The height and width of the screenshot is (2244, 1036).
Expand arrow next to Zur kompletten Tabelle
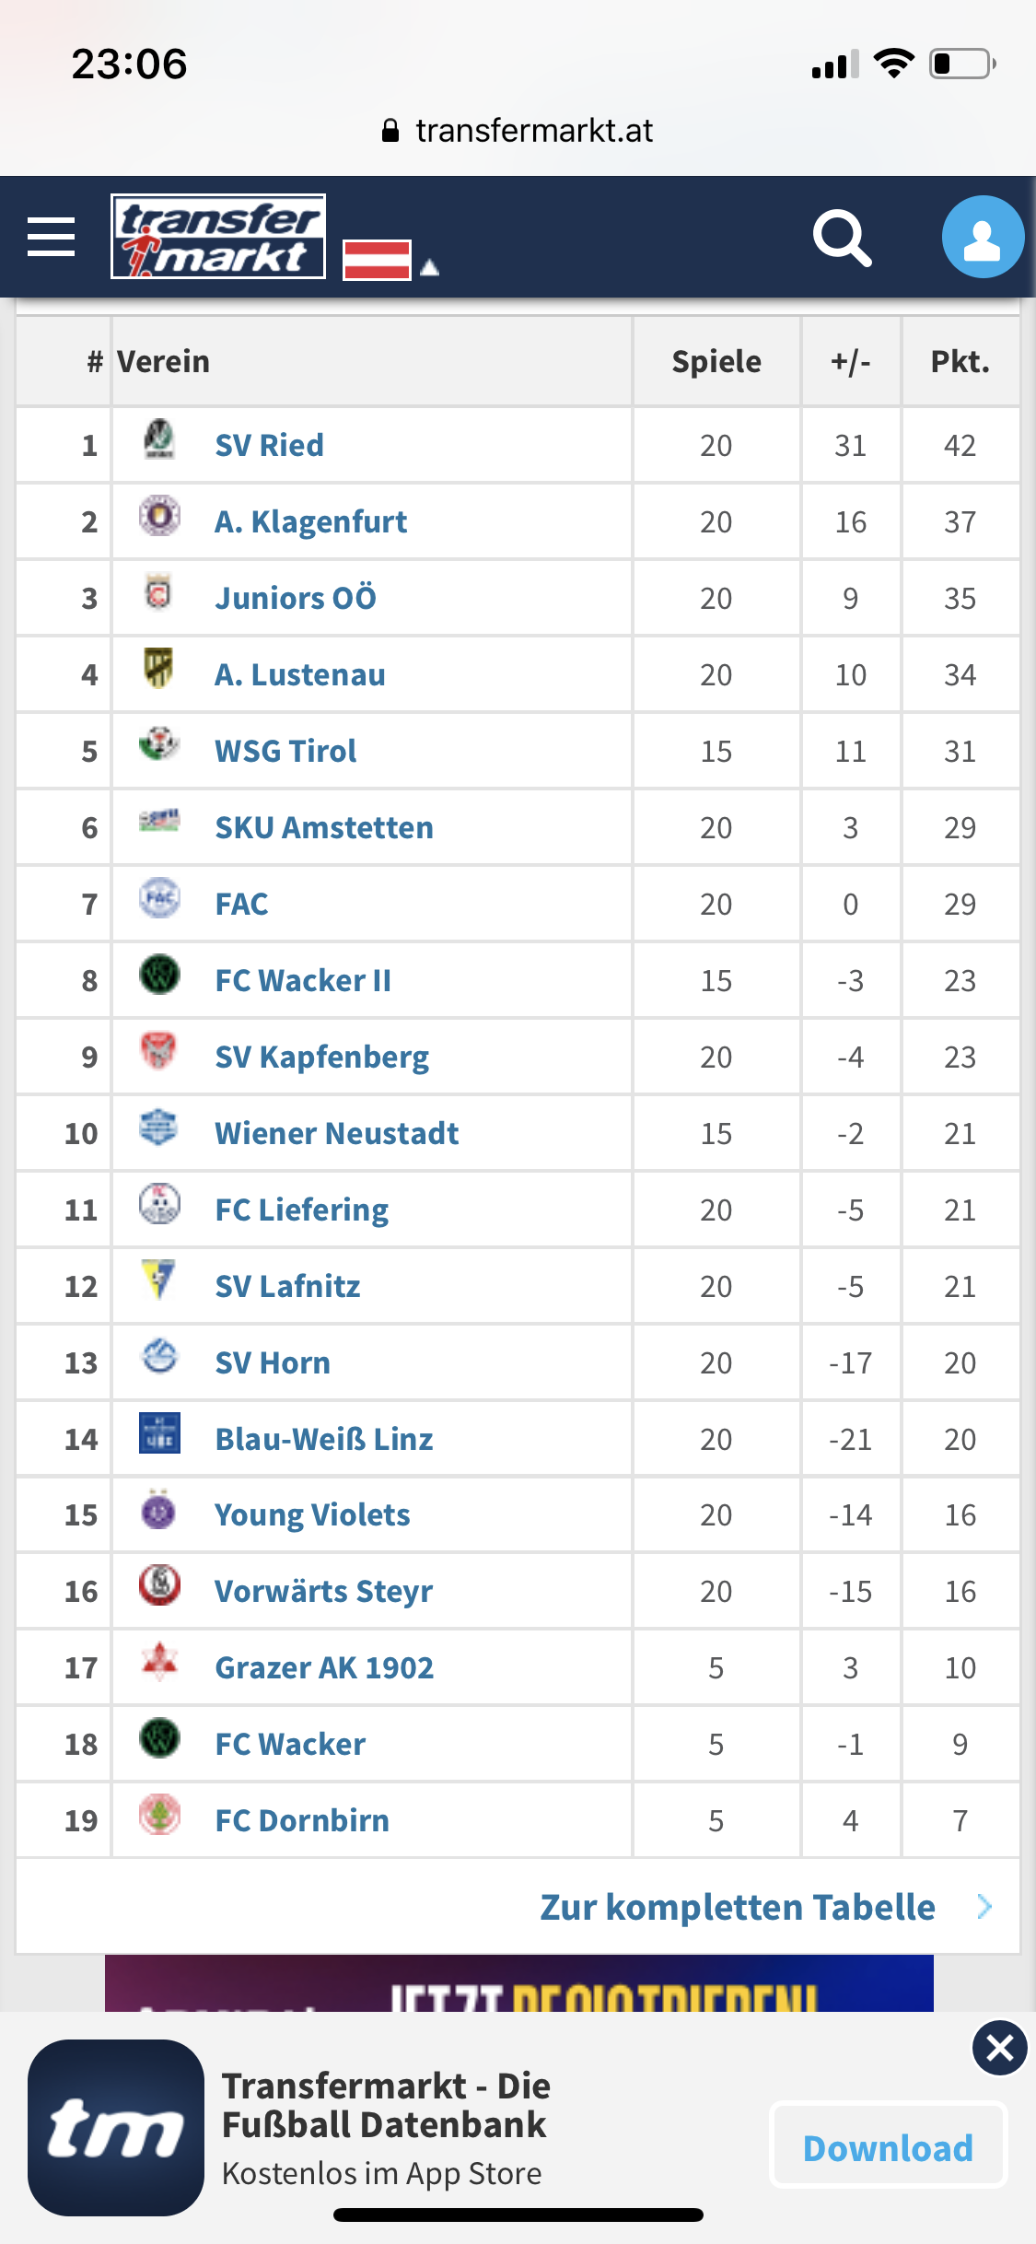coord(984,1906)
